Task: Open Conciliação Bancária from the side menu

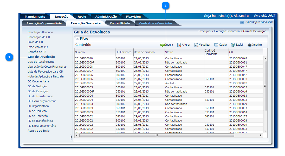Action: [x=40, y=32]
